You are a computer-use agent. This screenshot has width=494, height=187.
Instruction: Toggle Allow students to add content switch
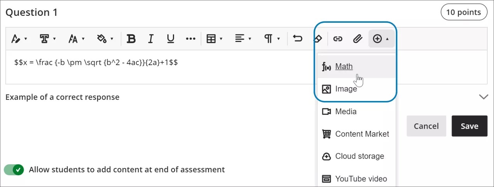pos(14,170)
